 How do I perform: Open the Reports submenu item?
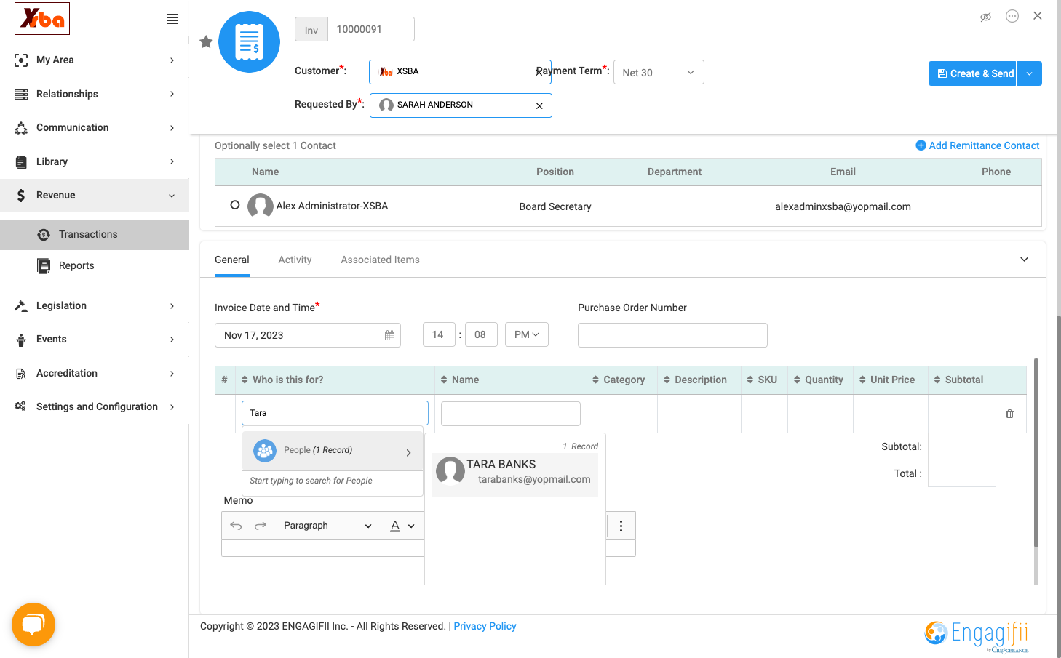(x=95, y=266)
